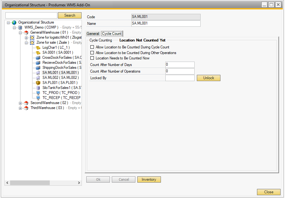Expand the ThirdWarehouse tree node
This screenshot has width=285, height=198.
[20, 108]
